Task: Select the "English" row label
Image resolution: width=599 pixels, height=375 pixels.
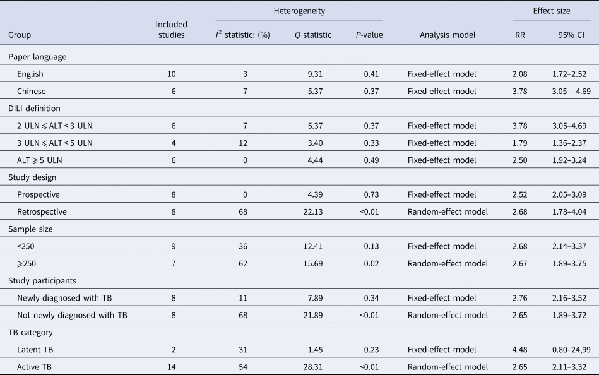Action: [x=30, y=74]
